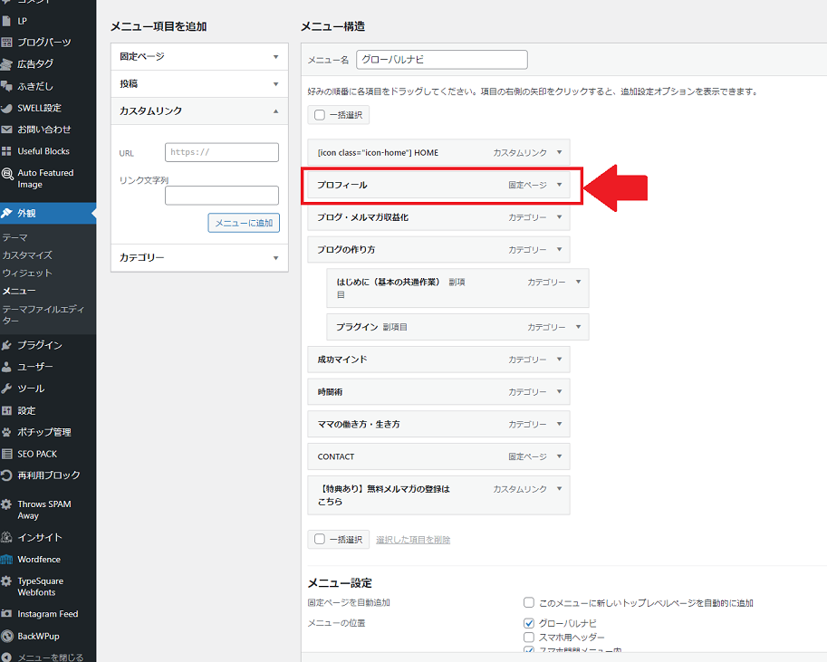Check the スマホ用ヘッダー position checkbox
The width and height of the screenshot is (827, 662).
(529, 638)
